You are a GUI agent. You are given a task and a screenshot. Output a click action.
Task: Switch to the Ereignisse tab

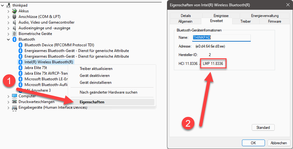click(221, 16)
